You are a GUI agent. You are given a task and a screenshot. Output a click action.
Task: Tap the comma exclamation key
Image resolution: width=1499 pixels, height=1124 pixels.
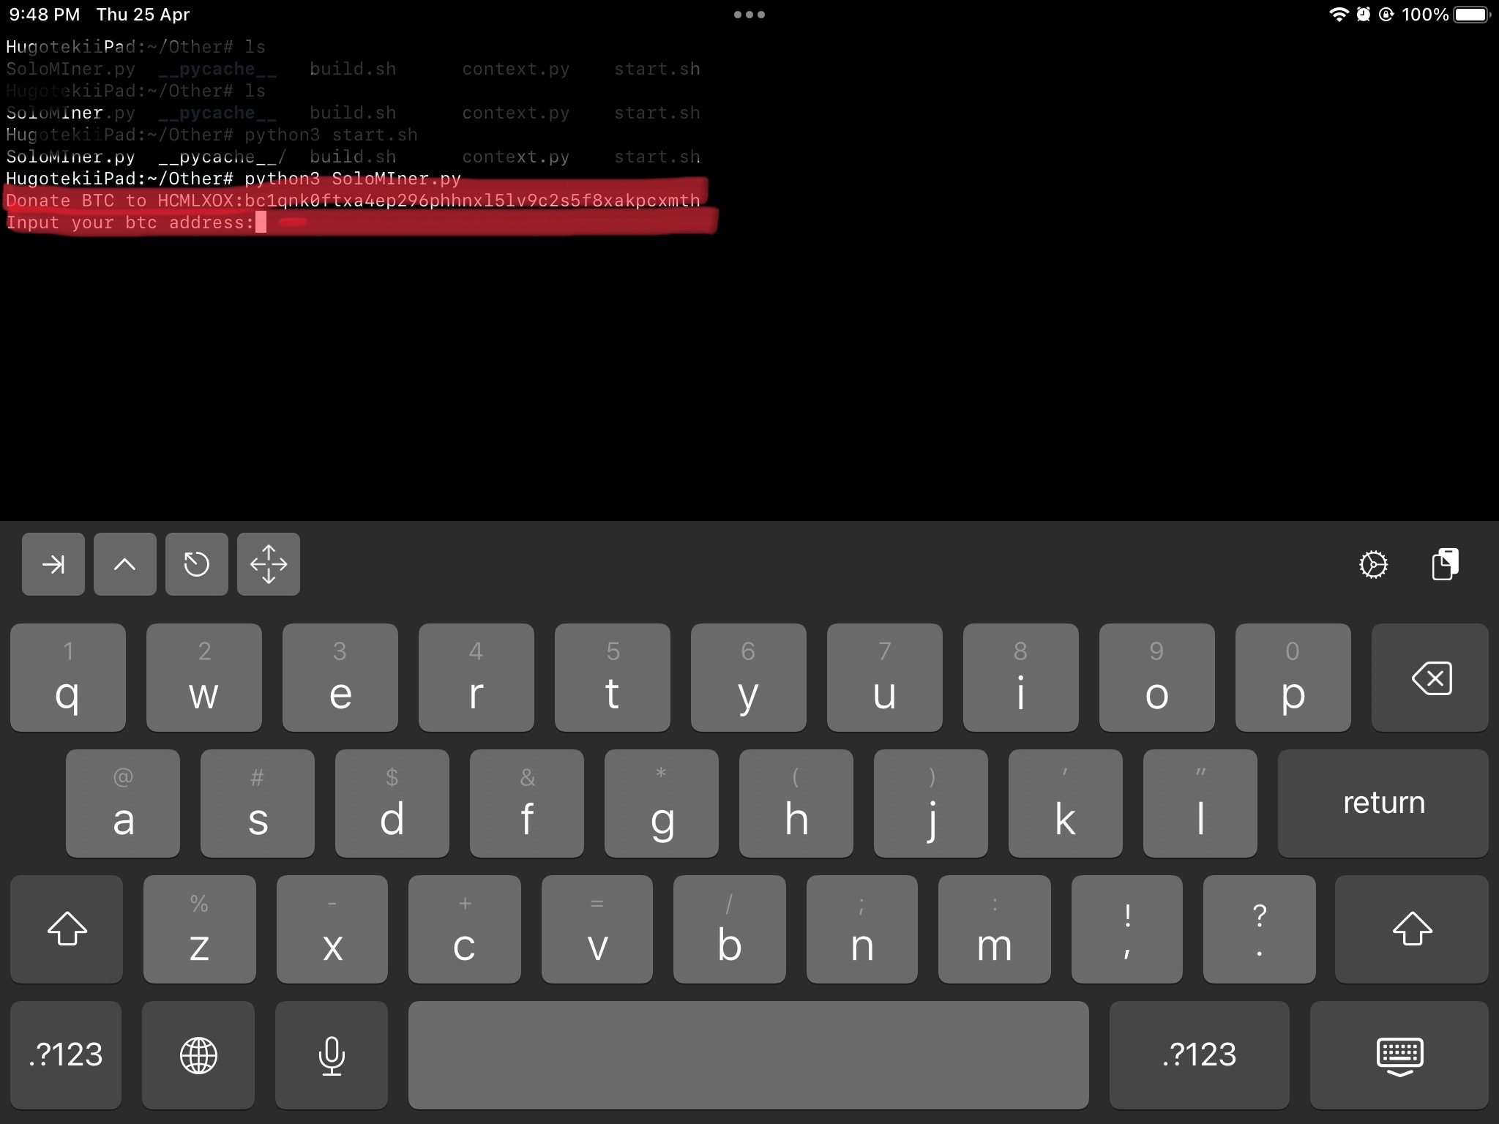[x=1127, y=929]
